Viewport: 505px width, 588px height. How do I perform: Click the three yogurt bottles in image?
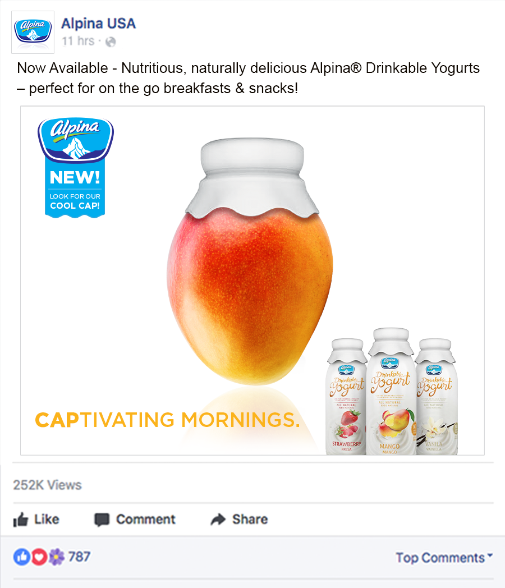point(392,392)
